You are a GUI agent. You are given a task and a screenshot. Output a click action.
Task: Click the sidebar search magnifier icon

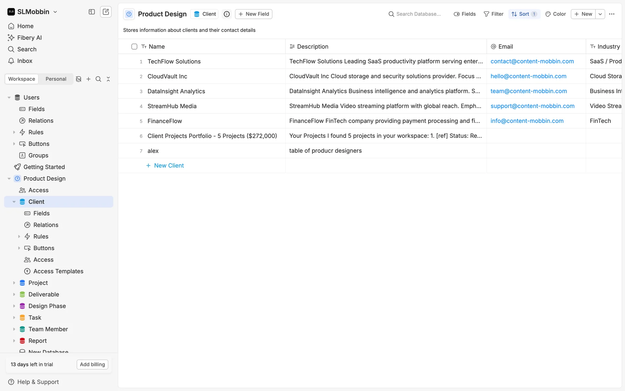click(98, 79)
